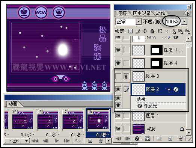Enable the lock position cross-arrow icon
196x148 pixels.
tap(145, 31)
